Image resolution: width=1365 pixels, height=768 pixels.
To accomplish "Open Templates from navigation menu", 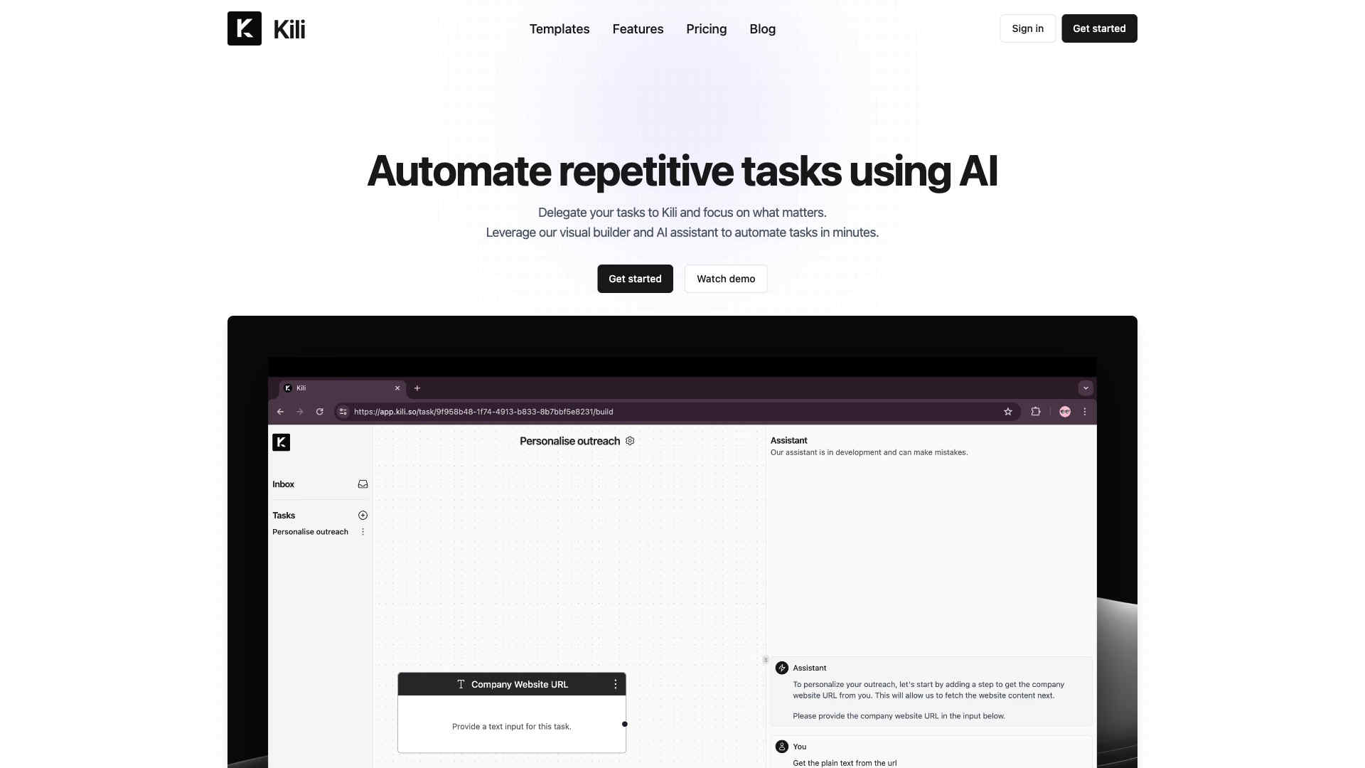I will pos(559,28).
